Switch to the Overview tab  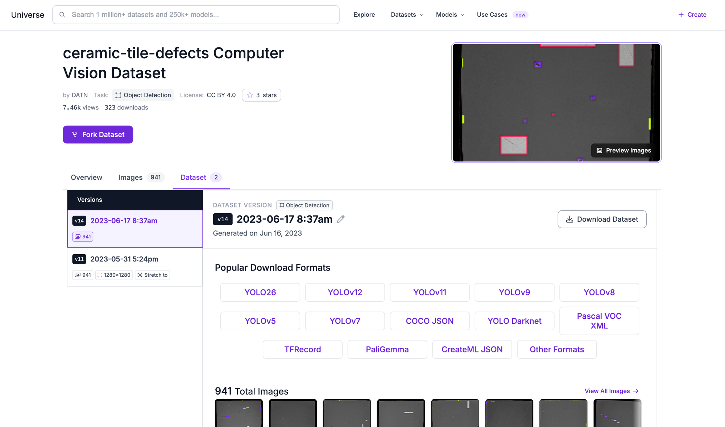(87, 177)
